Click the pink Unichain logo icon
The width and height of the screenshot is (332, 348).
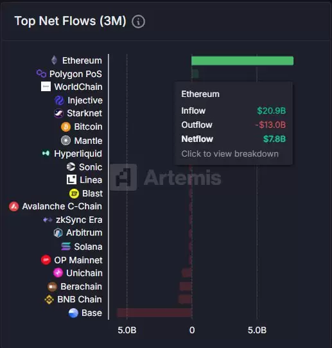point(58,273)
